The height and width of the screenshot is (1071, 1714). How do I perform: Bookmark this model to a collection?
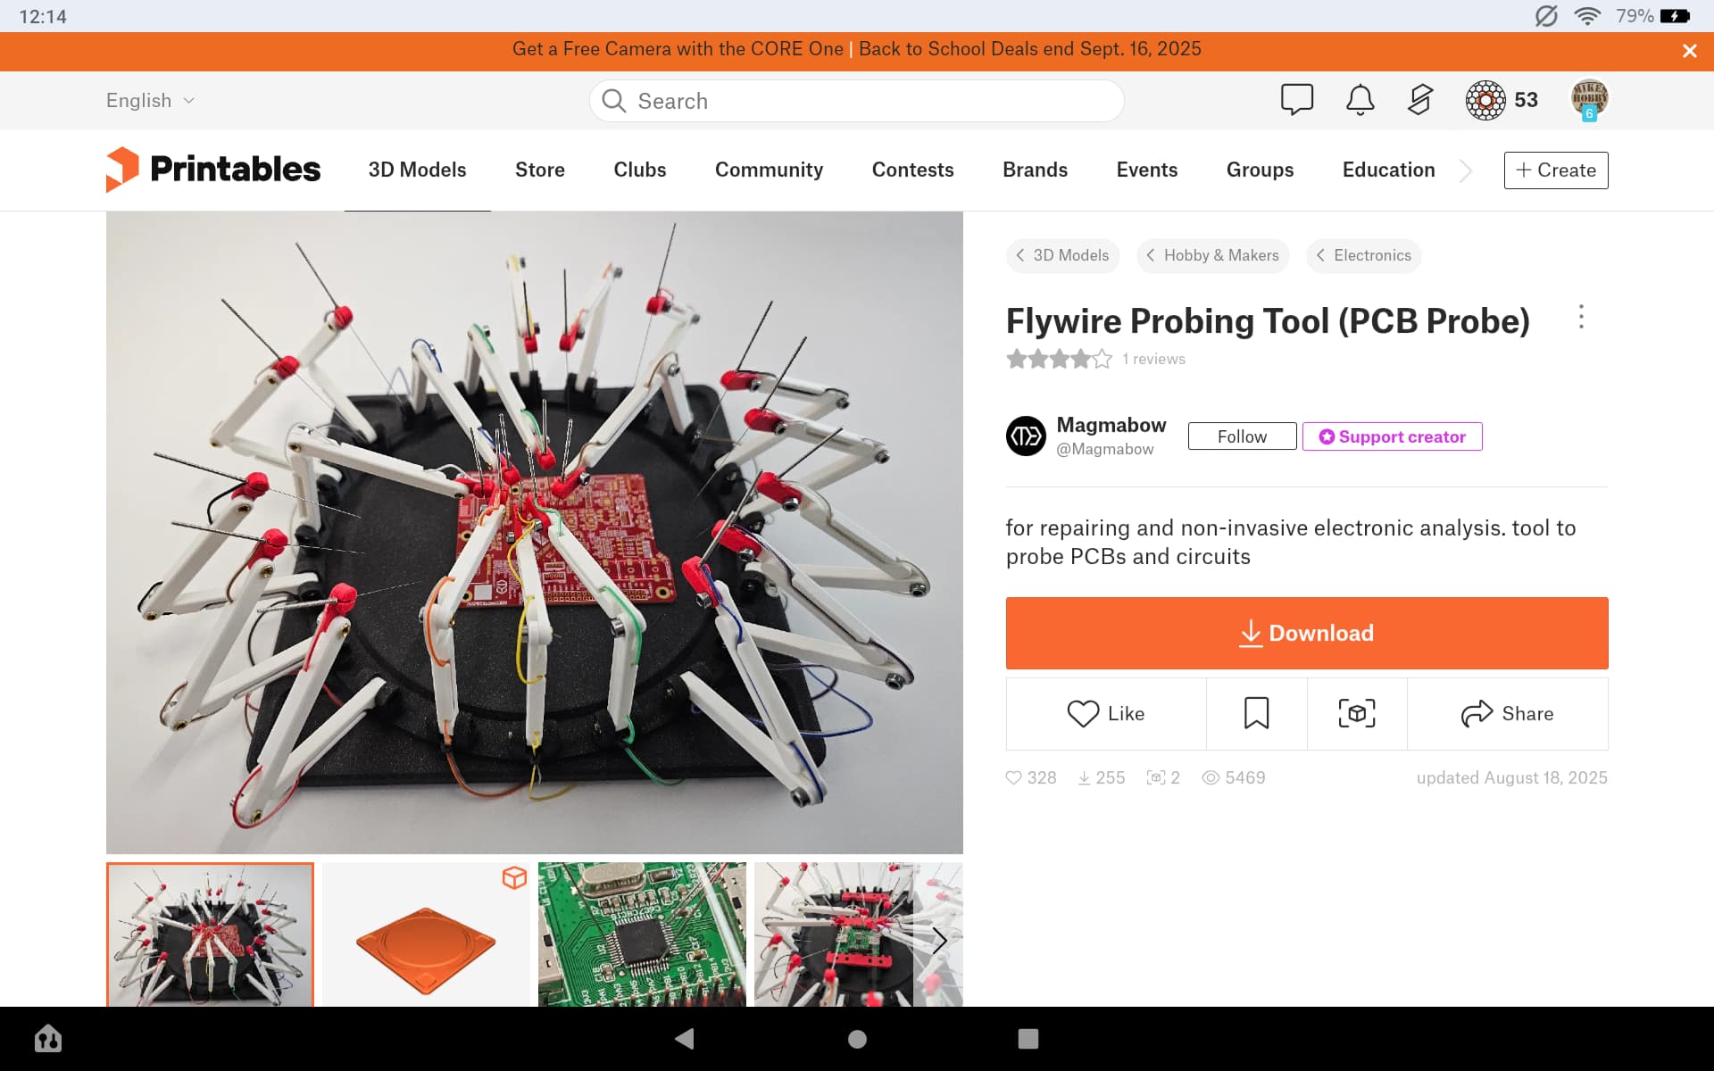coord(1256,713)
